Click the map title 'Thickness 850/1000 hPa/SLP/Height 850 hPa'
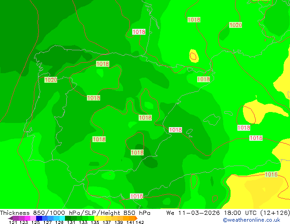 (75, 213)
